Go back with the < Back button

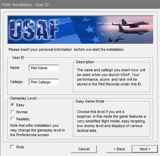click(x=119, y=149)
